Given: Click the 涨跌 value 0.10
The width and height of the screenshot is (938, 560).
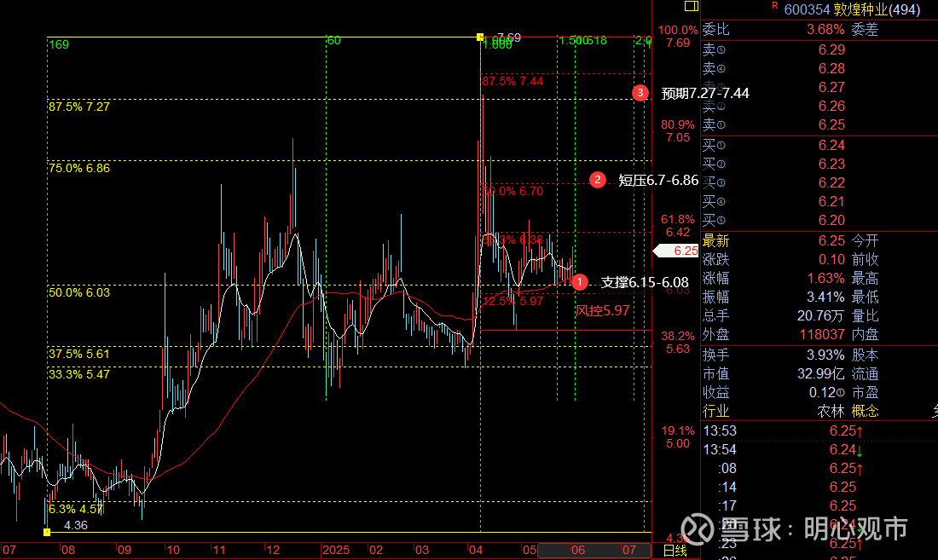Looking at the screenshot, I should pos(831,259).
